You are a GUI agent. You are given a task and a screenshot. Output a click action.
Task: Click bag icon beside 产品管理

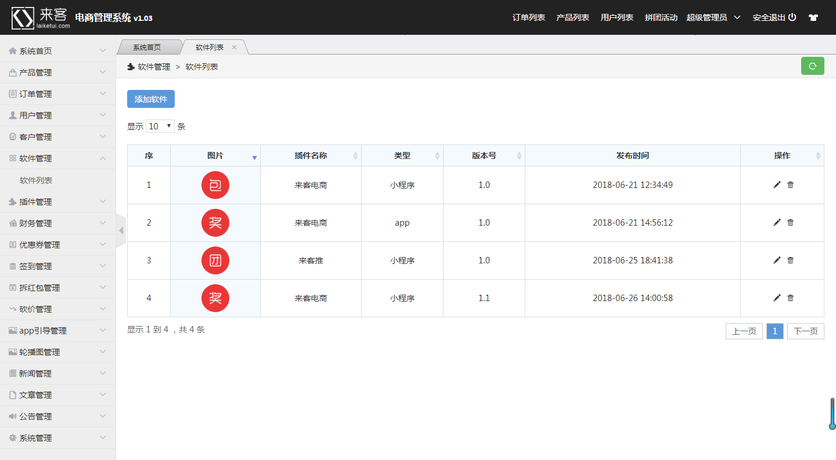[13, 73]
